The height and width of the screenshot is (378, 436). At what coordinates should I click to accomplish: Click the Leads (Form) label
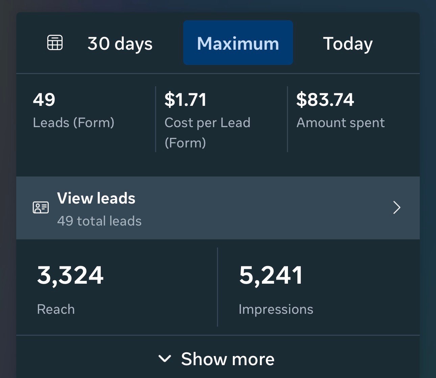tap(74, 123)
